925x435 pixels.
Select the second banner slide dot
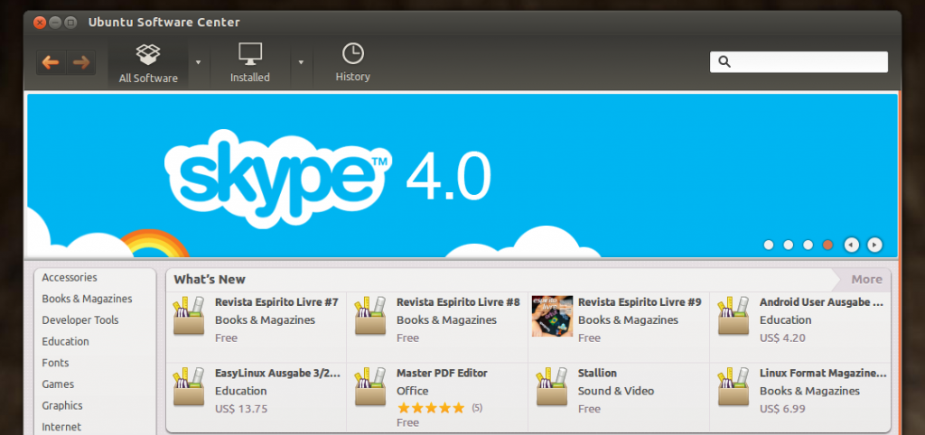(789, 245)
